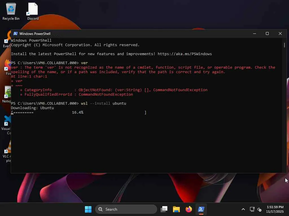Click the PowerShell icon in the title bar
Viewport: 289px width, 216px height.
point(16,34)
